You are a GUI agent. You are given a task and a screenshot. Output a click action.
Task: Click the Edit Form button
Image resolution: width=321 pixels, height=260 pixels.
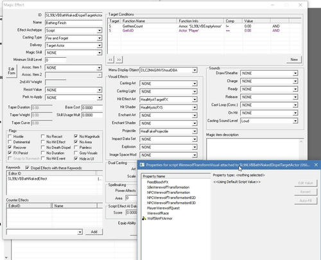click(12, 71)
